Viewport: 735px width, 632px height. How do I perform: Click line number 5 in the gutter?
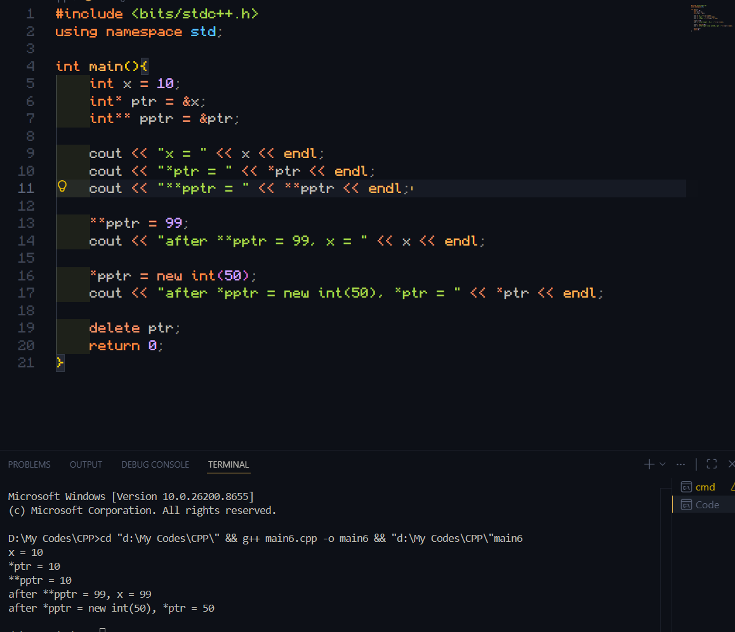tap(30, 84)
